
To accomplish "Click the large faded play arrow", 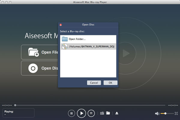I will click(x=126, y=54).
